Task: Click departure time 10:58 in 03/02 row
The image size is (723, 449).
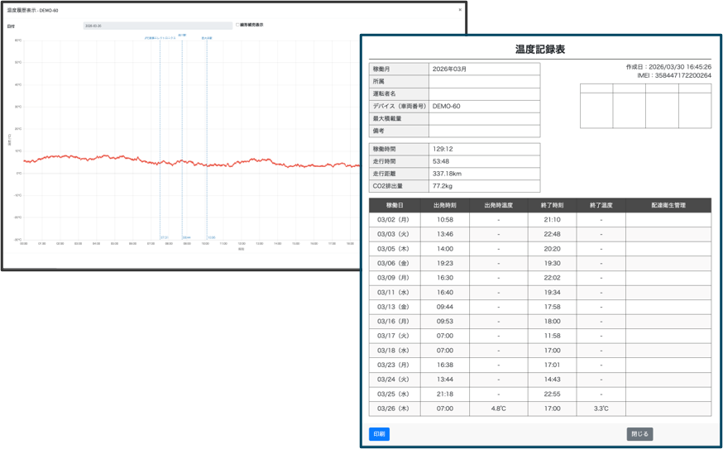Action: [445, 220]
